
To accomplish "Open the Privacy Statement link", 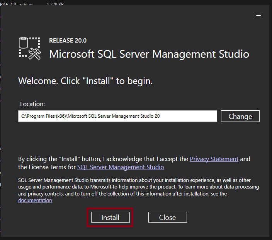I will tap(214, 159).
